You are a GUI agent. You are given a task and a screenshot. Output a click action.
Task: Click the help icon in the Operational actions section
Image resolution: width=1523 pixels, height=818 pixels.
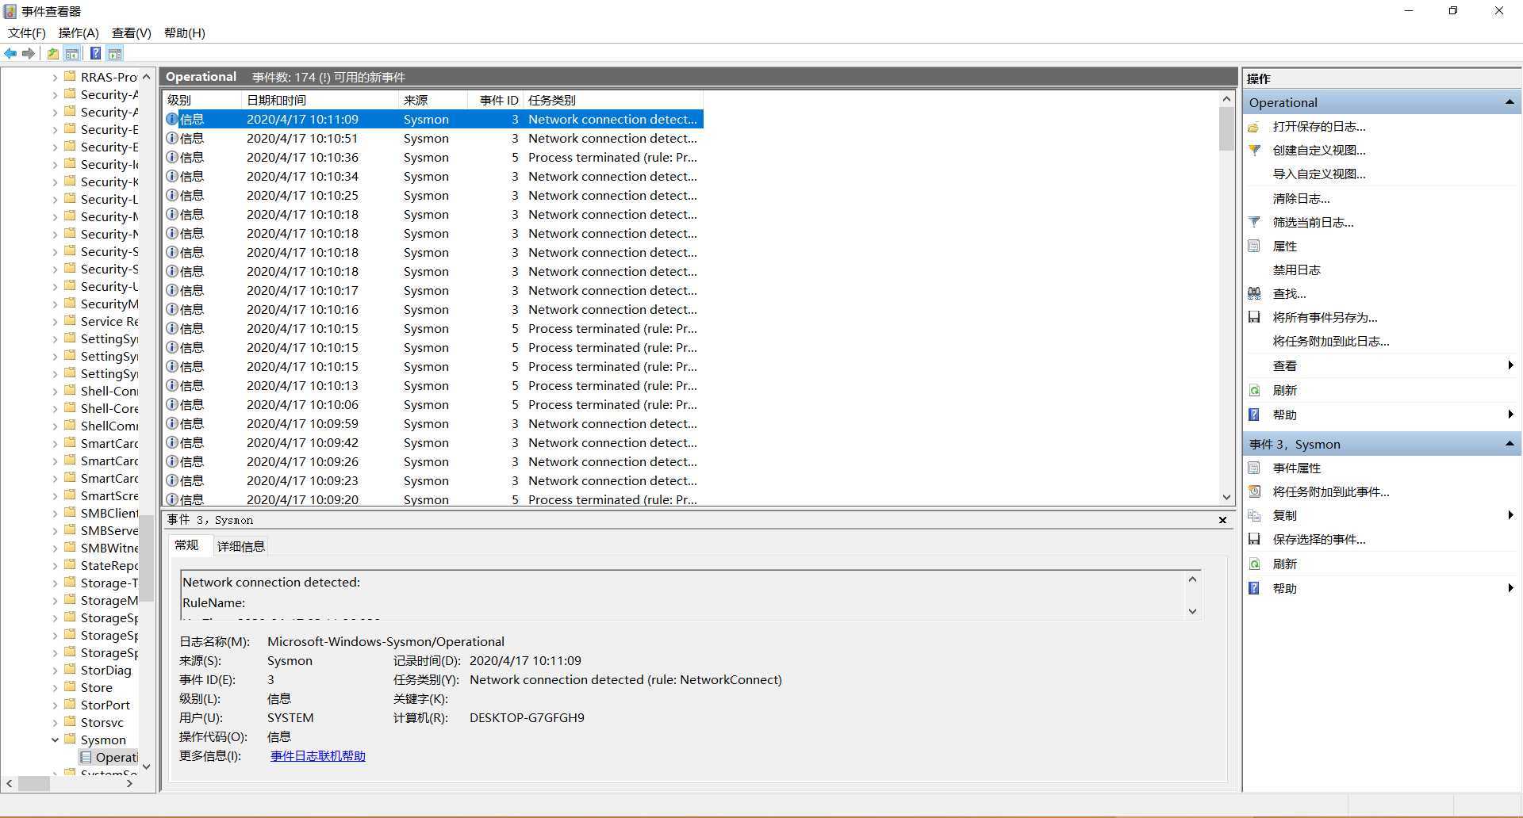pos(1254,415)
